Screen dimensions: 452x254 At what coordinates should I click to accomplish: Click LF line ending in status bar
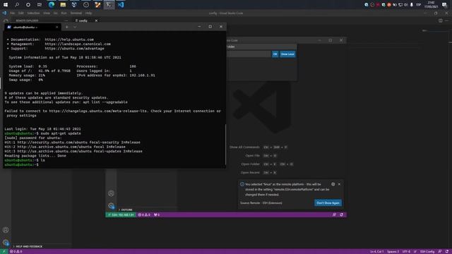click(x=415, y=252)
